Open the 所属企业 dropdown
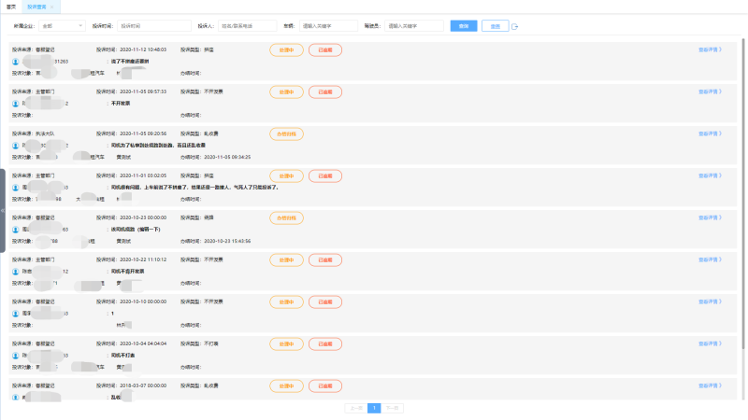748x420 pixels. click(63, 26)
